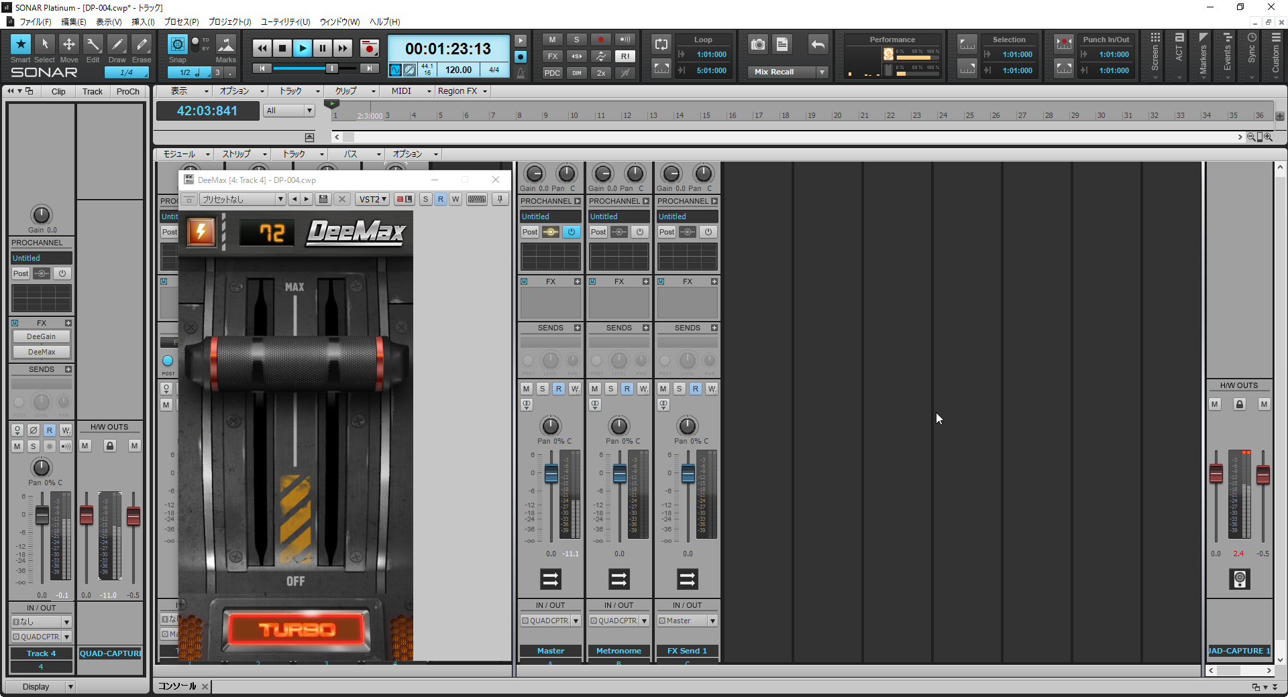Toggle the loop on/off icon

(661, 45)
